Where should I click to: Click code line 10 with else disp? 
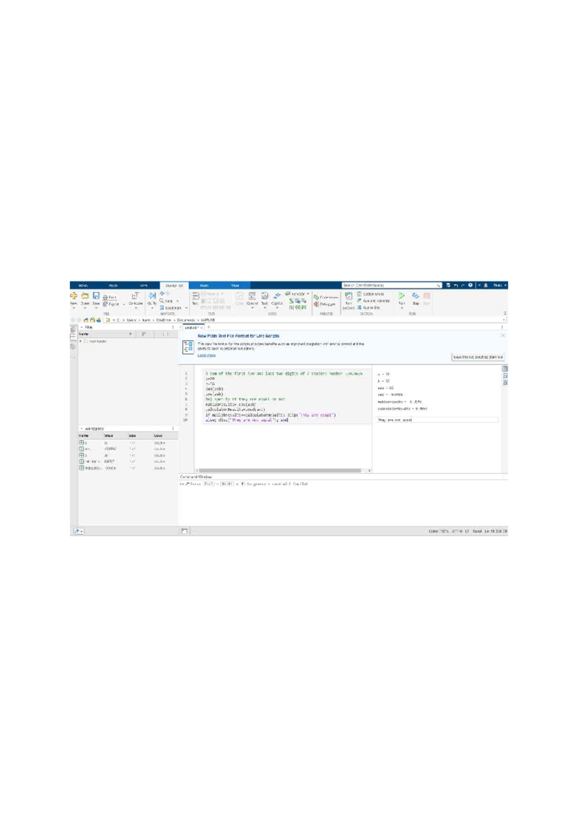247,420
